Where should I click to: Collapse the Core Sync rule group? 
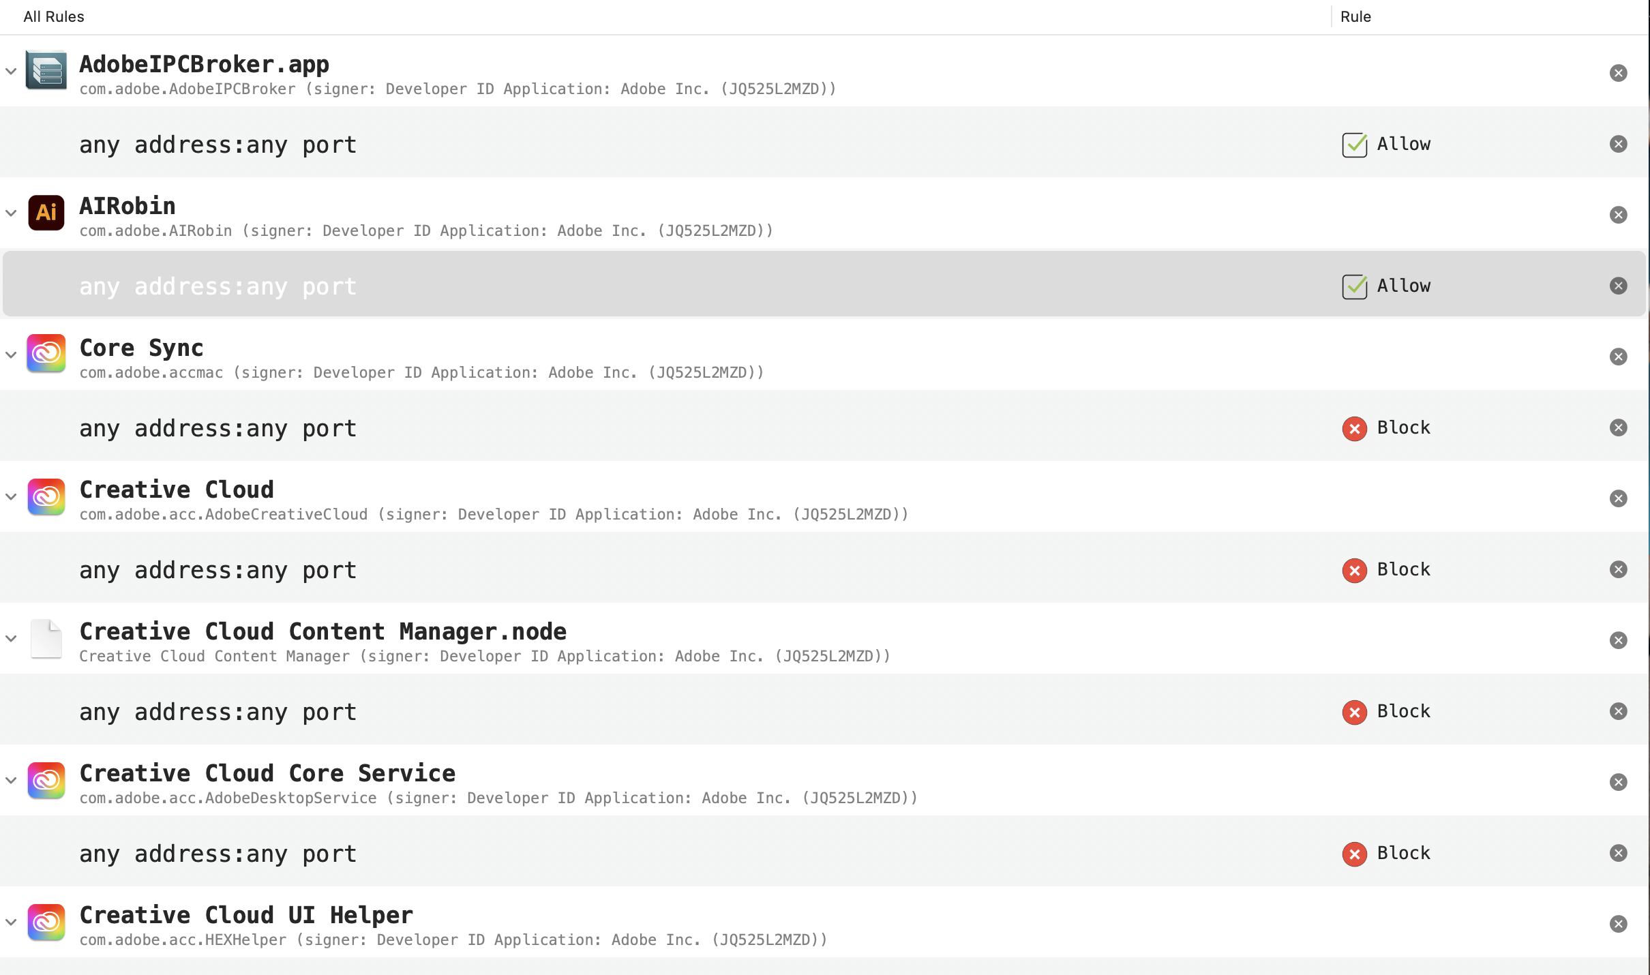11,355
